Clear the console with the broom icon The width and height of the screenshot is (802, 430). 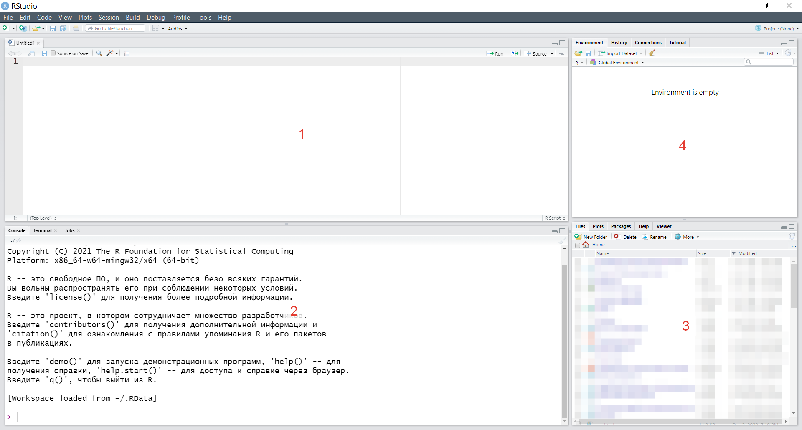562,240
